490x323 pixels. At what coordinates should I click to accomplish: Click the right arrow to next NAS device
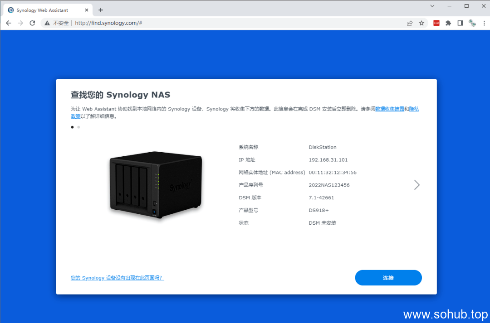tap(416, 185)
